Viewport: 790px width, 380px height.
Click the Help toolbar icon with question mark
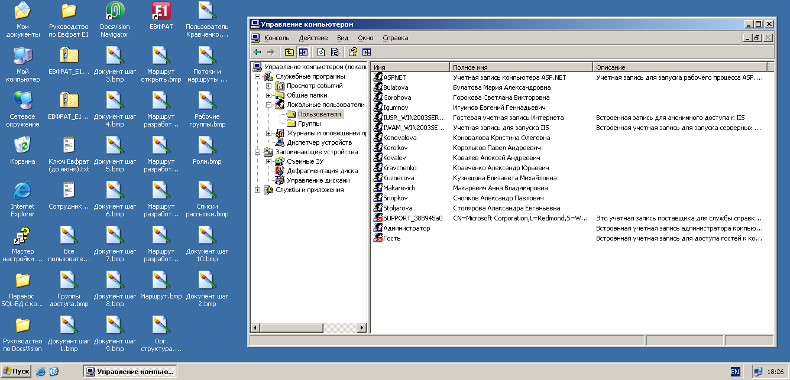point(353,52)
